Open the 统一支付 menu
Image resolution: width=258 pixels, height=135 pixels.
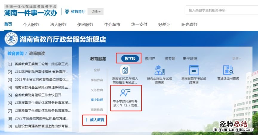pyautogui.click(x=139, y=24)
